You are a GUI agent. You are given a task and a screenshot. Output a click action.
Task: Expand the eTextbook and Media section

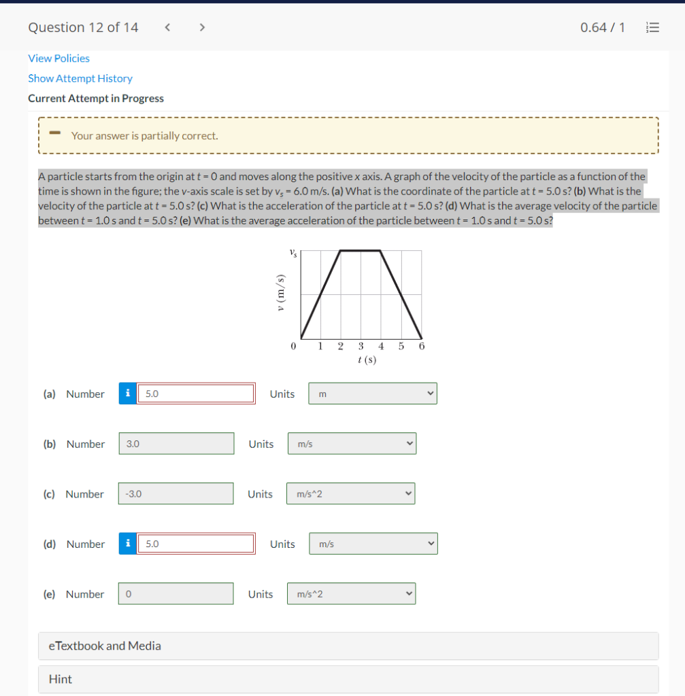click(348, 646)
